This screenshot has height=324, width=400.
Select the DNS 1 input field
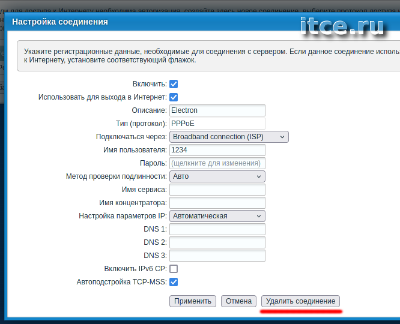pyautogui.click(x=217, y=229)
